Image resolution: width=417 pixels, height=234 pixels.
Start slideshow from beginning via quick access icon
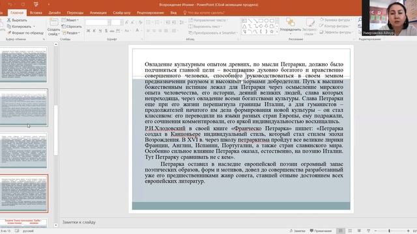pos(36,5)
